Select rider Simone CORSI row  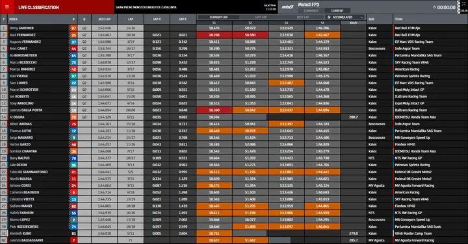pos(234,186)
